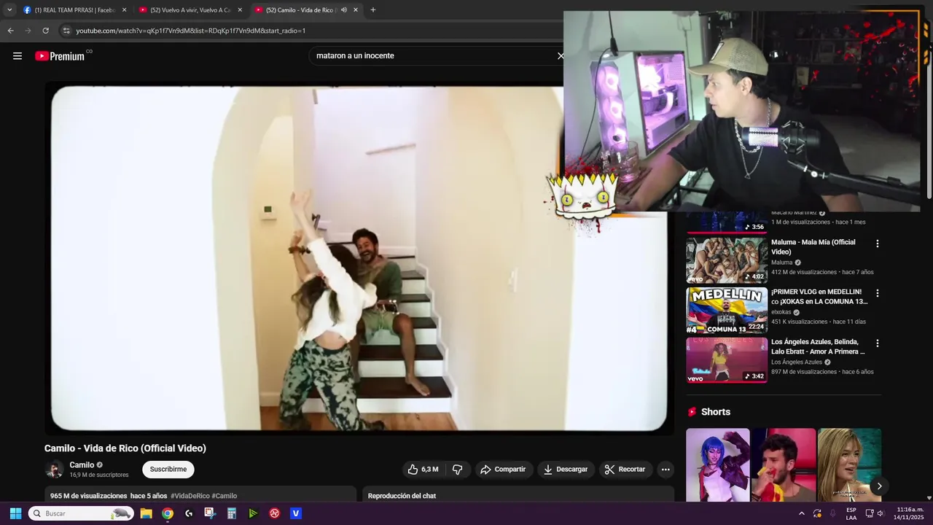Open Camilo channel avatar

(54, 470)
